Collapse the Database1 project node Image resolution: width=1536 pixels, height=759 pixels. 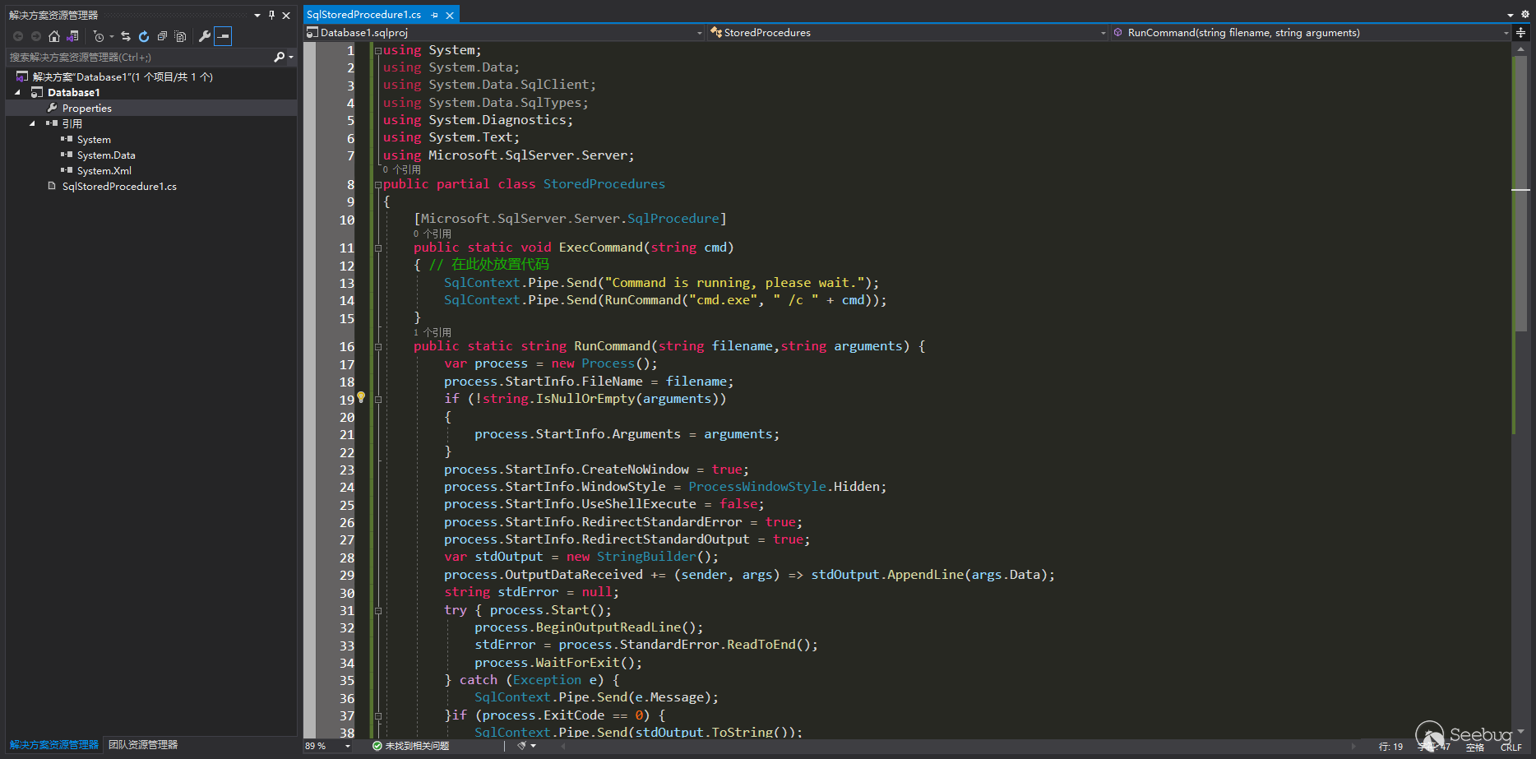pyautogui.click(x=17, y=93)
